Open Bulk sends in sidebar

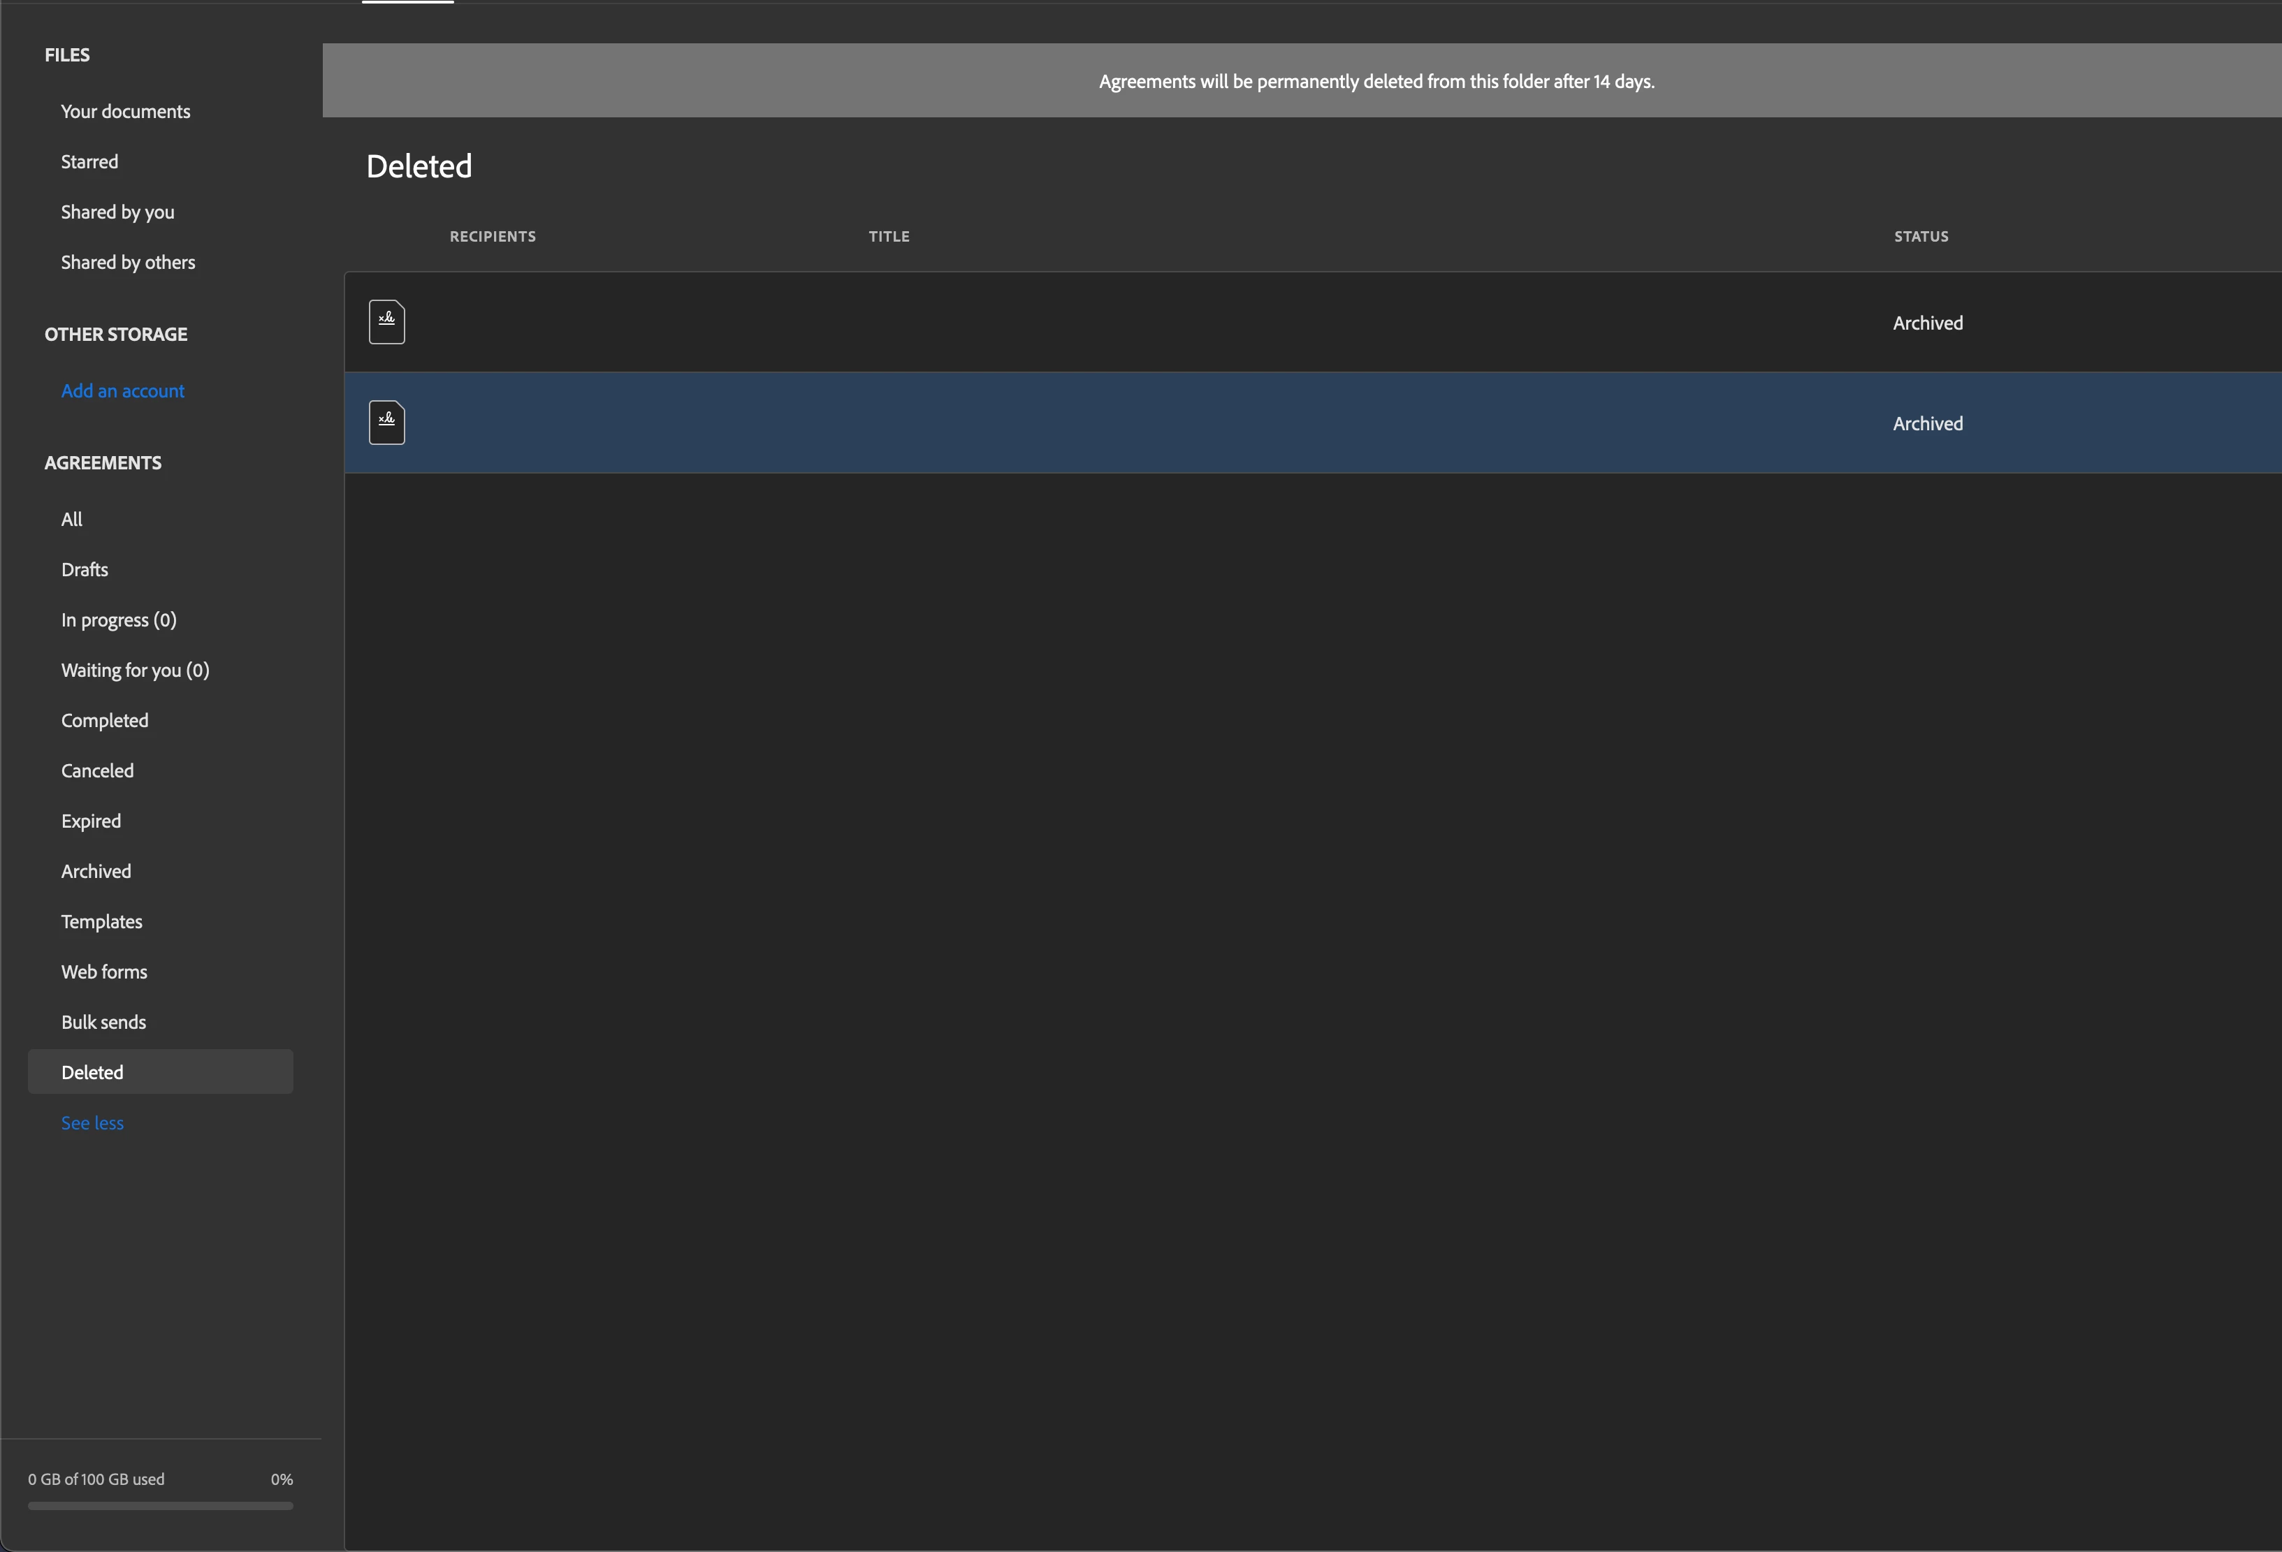tap(104, 1022)
